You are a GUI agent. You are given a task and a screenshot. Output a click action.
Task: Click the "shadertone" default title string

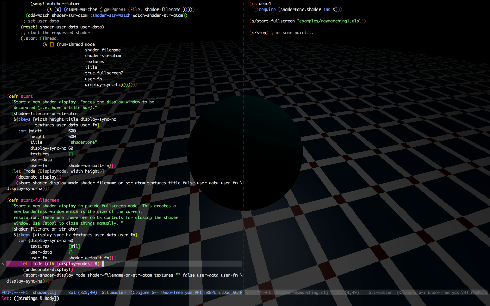tap(83, 142)
